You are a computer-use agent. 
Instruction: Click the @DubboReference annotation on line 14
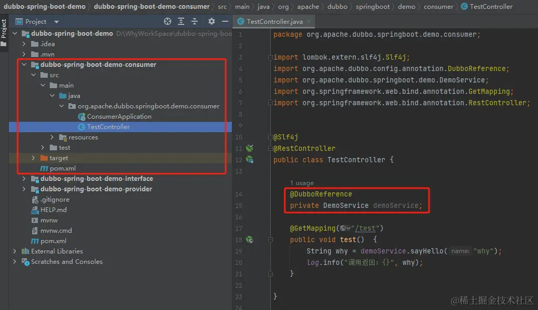pos(321,194)
